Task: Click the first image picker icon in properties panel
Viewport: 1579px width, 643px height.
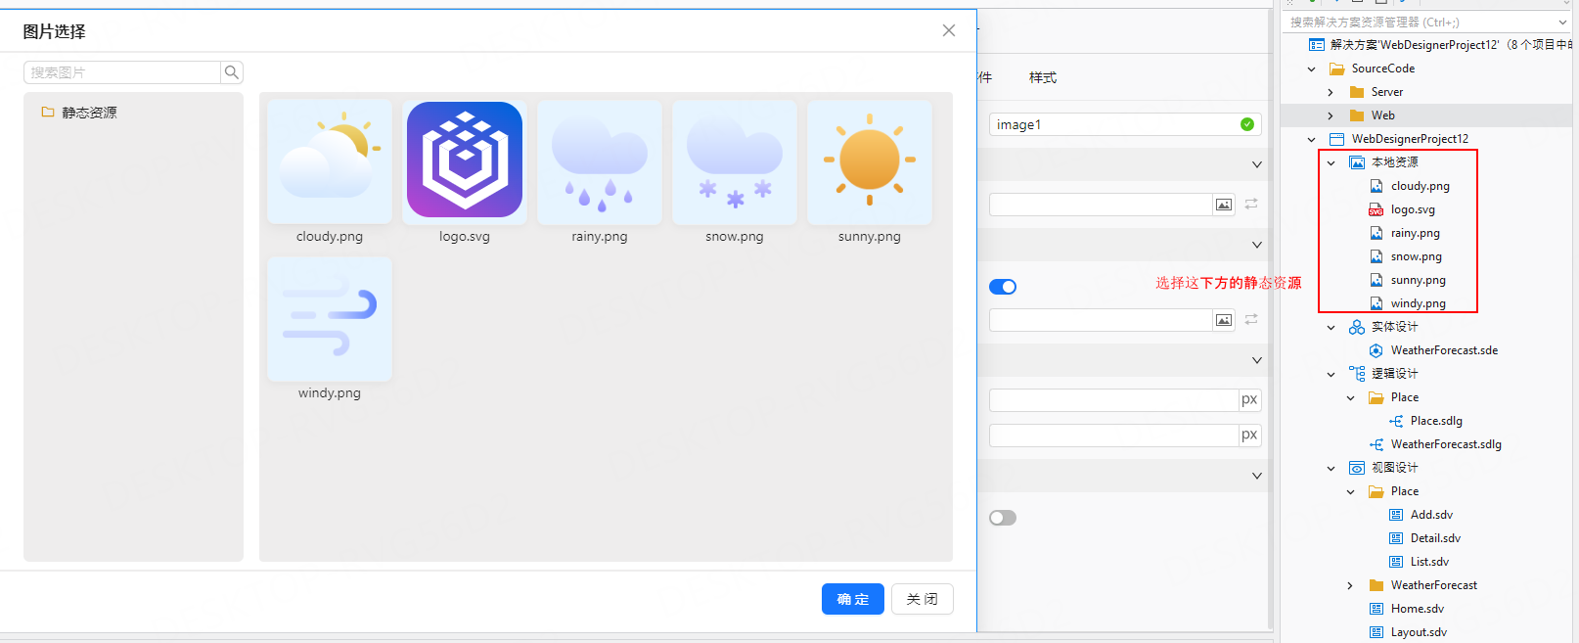Action: (1224, 205)
